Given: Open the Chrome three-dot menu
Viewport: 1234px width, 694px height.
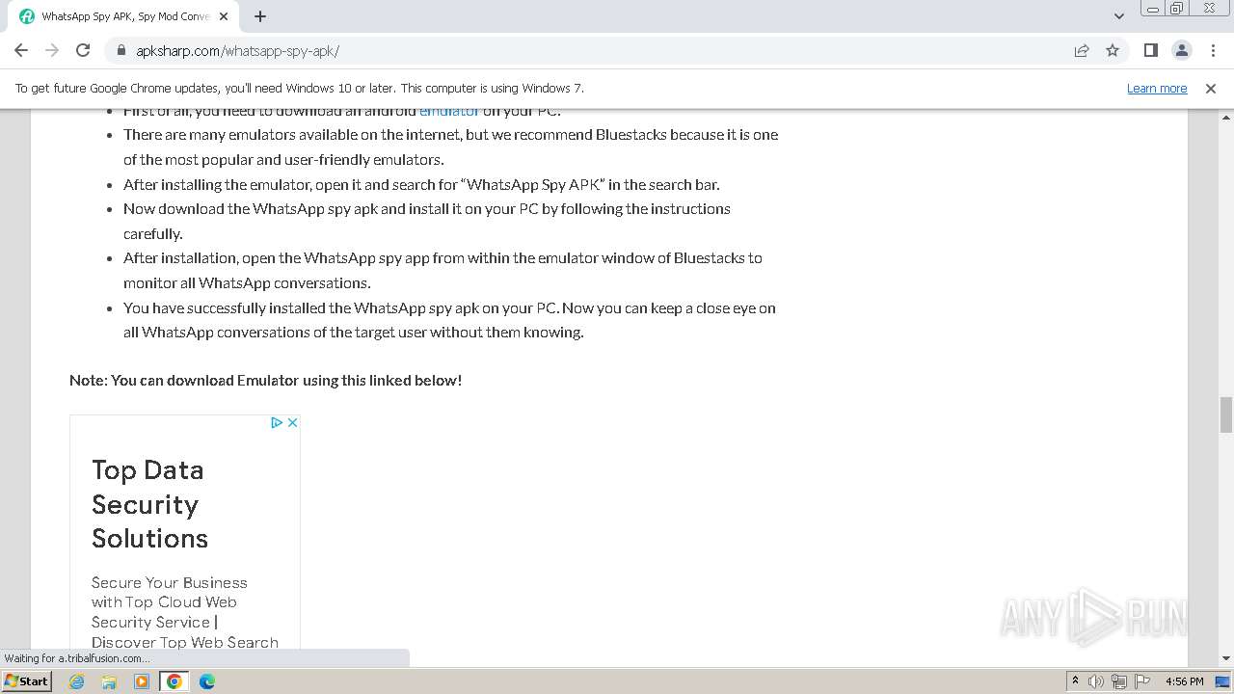Looking at the screenshot, I should pos(1212,50).
